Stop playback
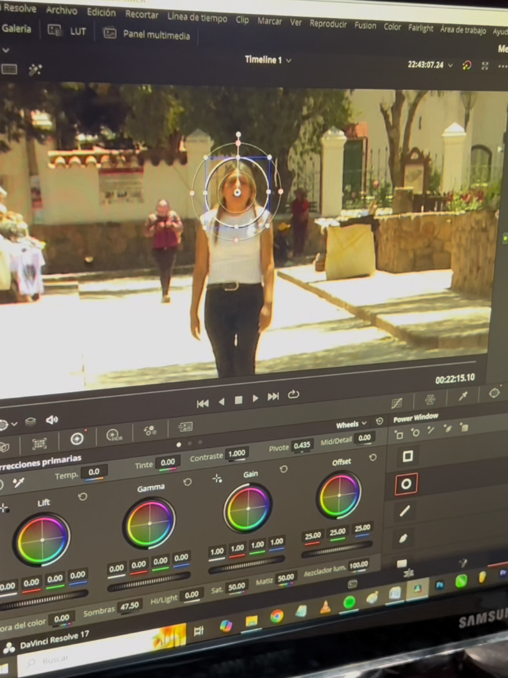This screenshot has height=678, width=508. (238, 400)
